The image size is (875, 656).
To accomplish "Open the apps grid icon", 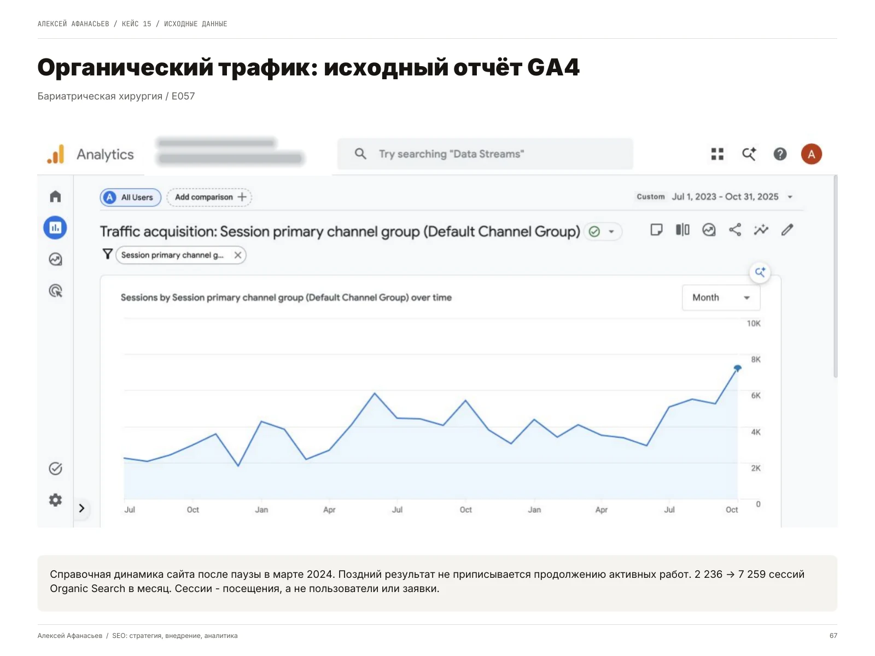I will tap(717, 154).
